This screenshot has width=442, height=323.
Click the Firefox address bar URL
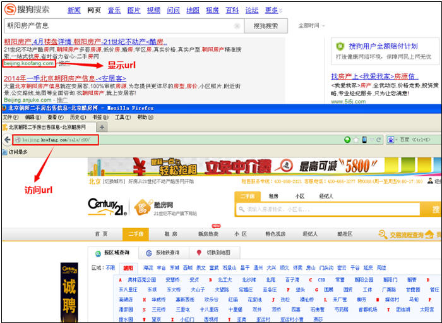[57, 140]
